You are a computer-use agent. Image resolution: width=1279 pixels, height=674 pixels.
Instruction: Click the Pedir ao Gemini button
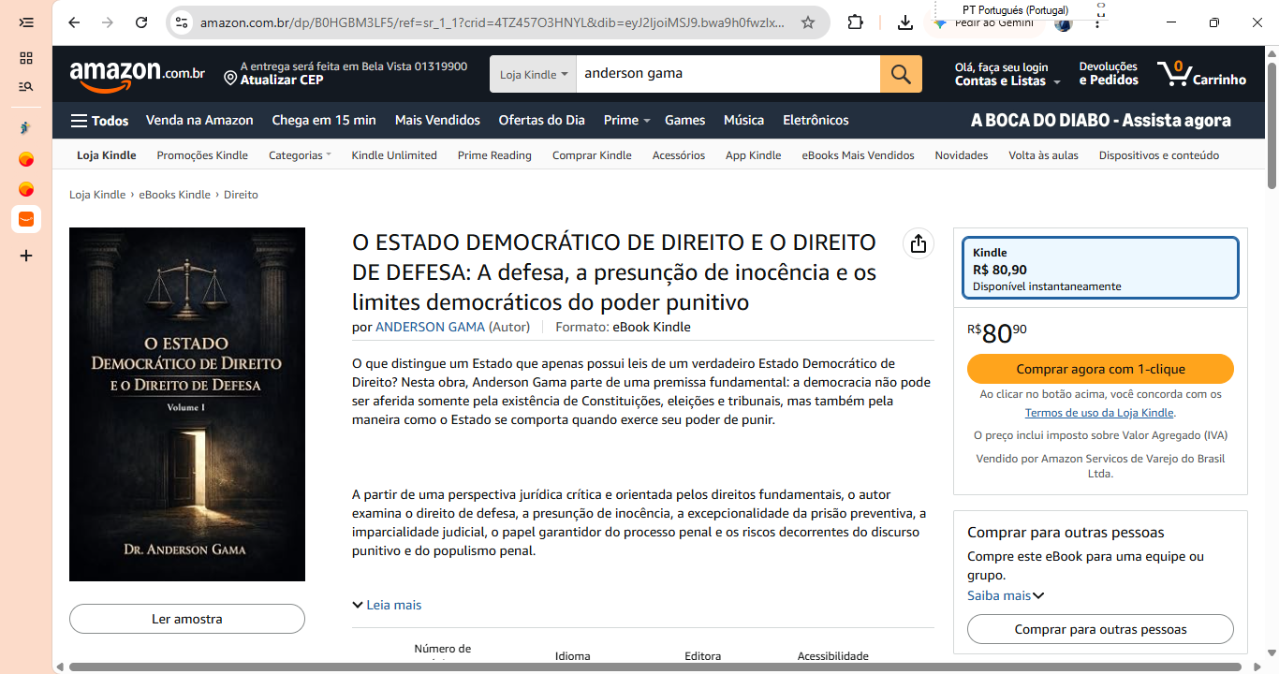pos(983,22)
